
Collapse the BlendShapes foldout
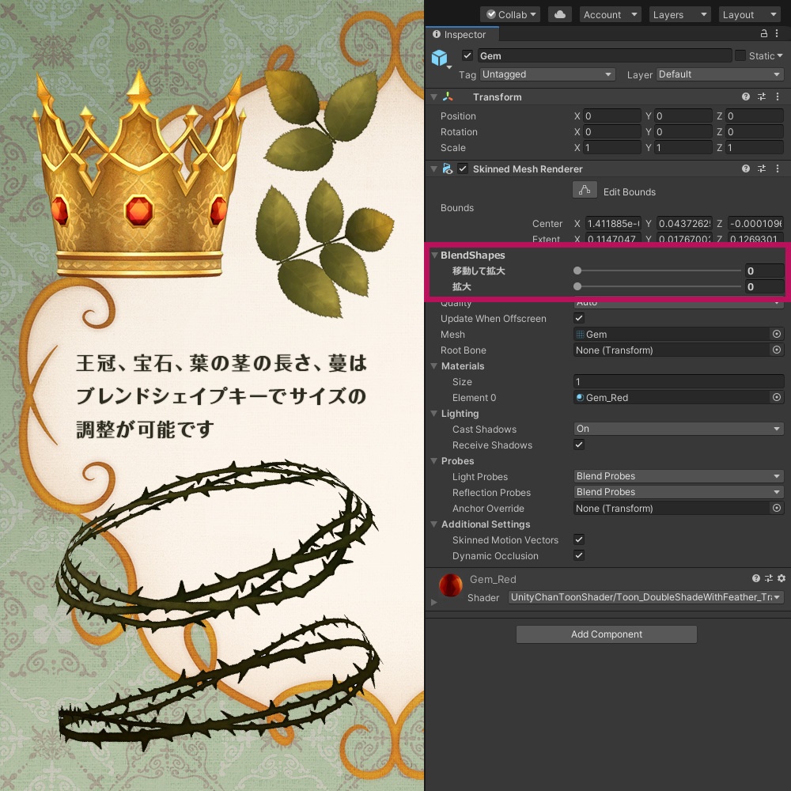[434, 255]
